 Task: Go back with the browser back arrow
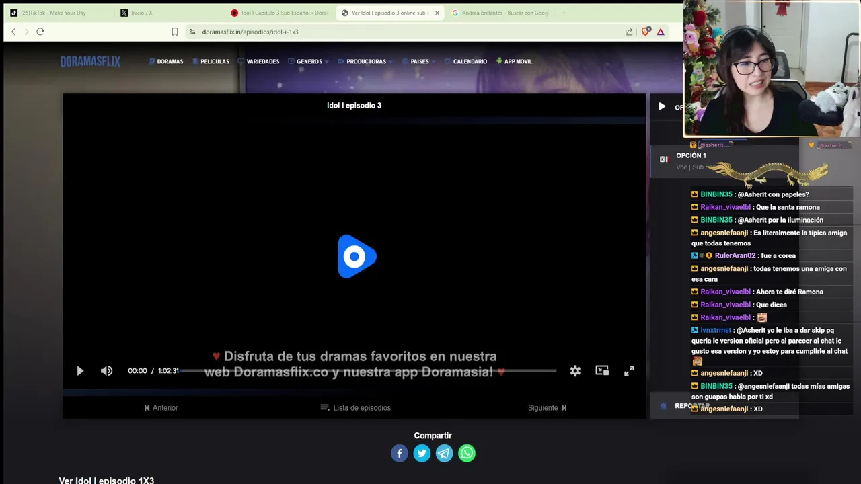pyautogui.click(x=13, y=32)
